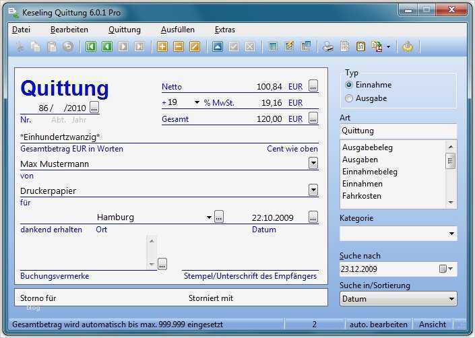475x338 pixels.
Task: Open the Extras menu
Action: 225,30
